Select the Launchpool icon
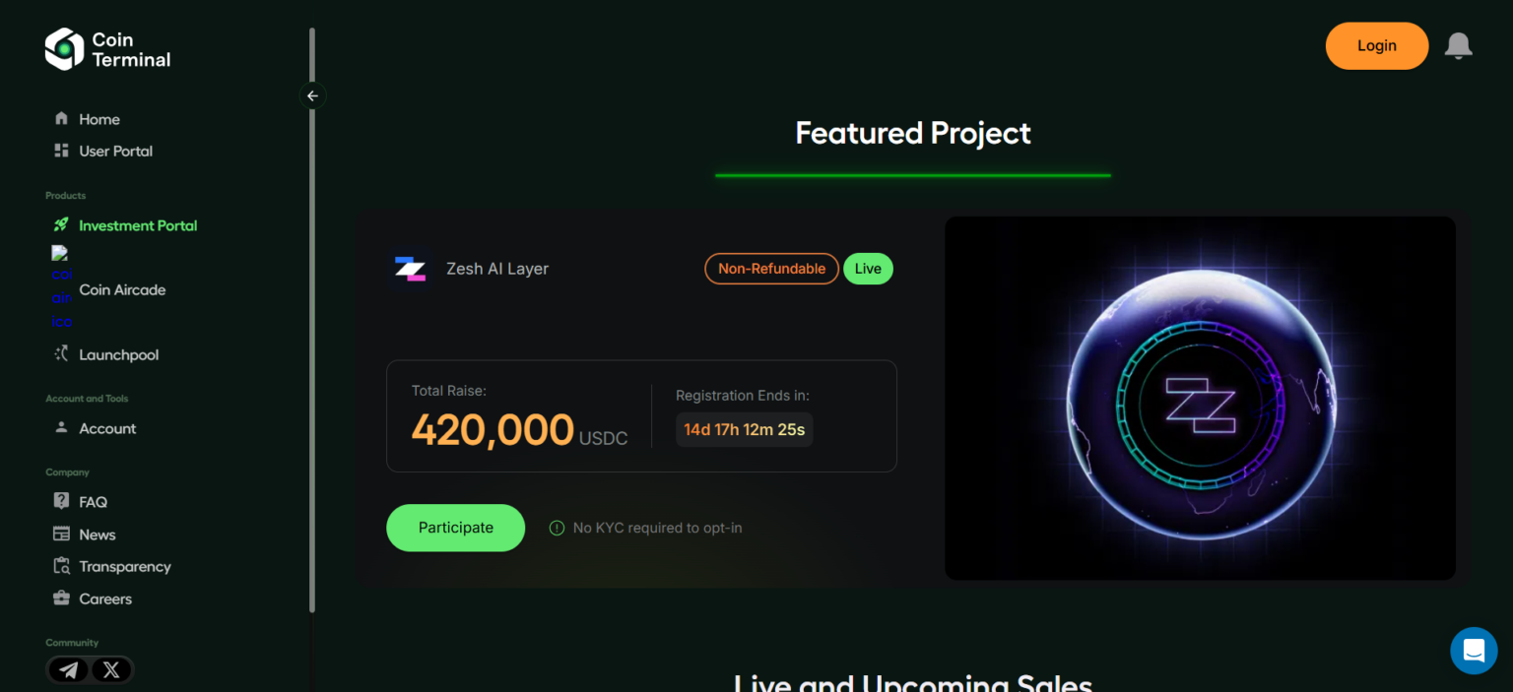This screenshot has height=692, width=1513. 61,353
